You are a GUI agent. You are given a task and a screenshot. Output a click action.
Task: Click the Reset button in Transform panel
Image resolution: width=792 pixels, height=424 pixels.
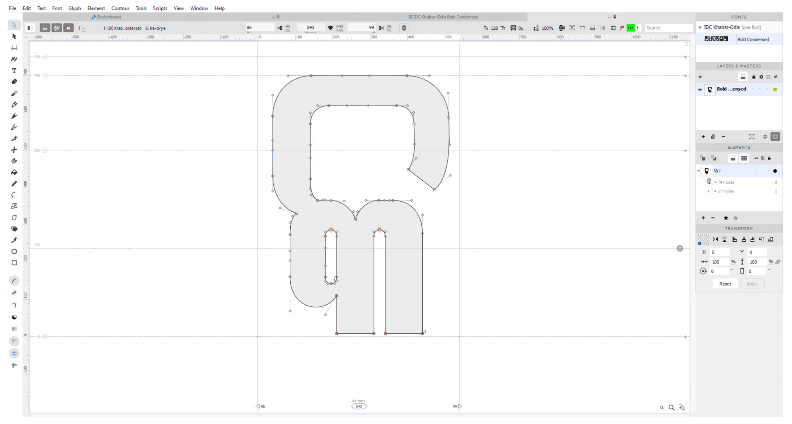(x=725, y=284)
